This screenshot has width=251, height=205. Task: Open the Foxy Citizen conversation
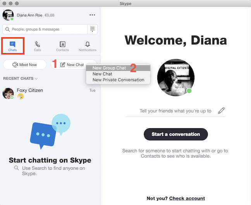click(x=49, y=93)
